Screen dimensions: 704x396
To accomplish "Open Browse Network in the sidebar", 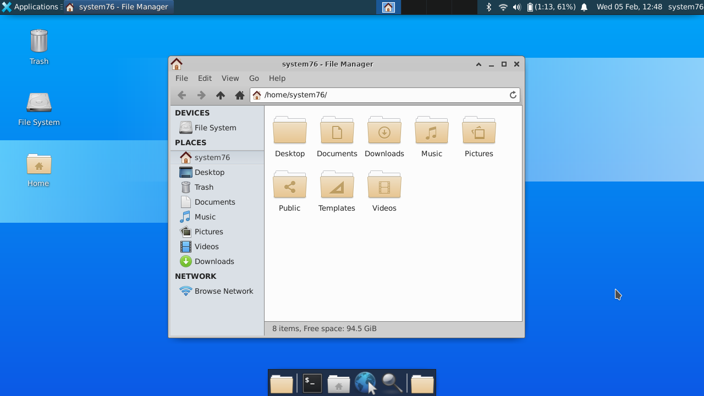I will point(223,291).
